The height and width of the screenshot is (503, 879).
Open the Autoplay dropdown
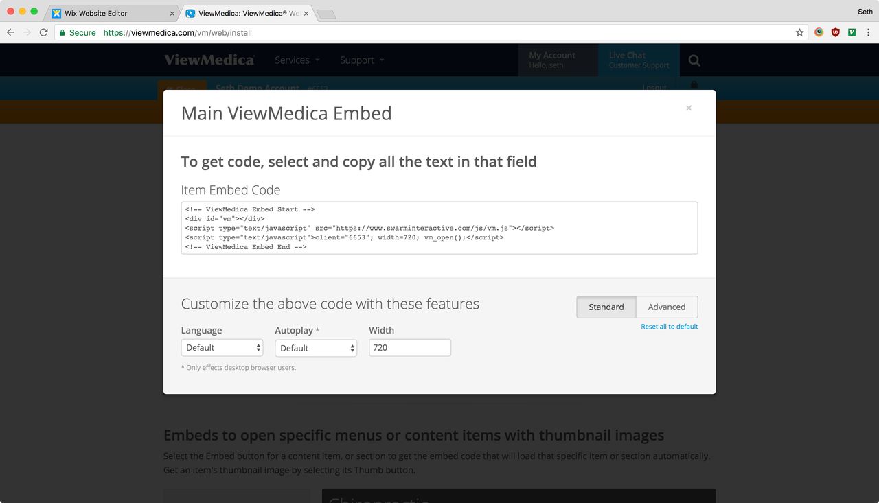(315, 347)
